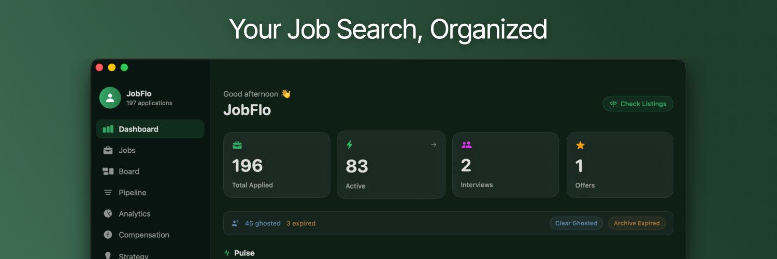Click the 197 applications text
777x259 pixels.
pos(149,103)
